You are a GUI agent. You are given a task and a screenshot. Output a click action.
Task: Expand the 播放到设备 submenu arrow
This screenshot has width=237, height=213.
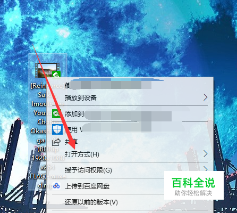pos(205,97)
